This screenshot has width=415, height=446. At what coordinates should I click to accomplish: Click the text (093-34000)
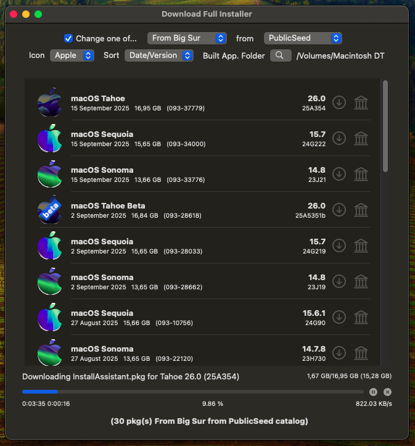point(186,144)
